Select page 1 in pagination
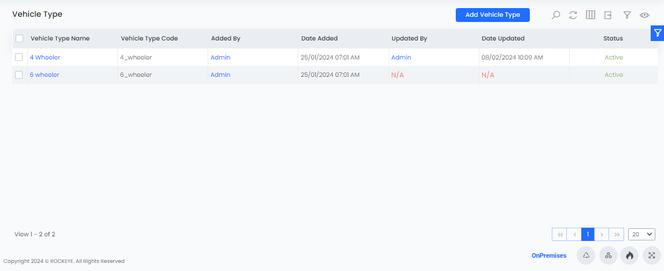The width and height of the screenshot is (664, 271). click(588, 234)
